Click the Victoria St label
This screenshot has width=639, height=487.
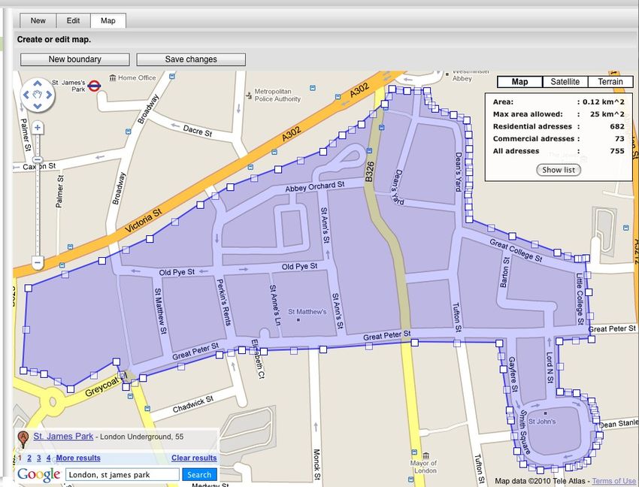143,221
